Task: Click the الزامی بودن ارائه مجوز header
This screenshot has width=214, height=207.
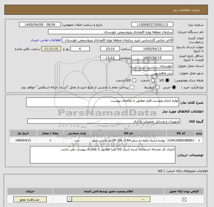Action: coord(184,191)
